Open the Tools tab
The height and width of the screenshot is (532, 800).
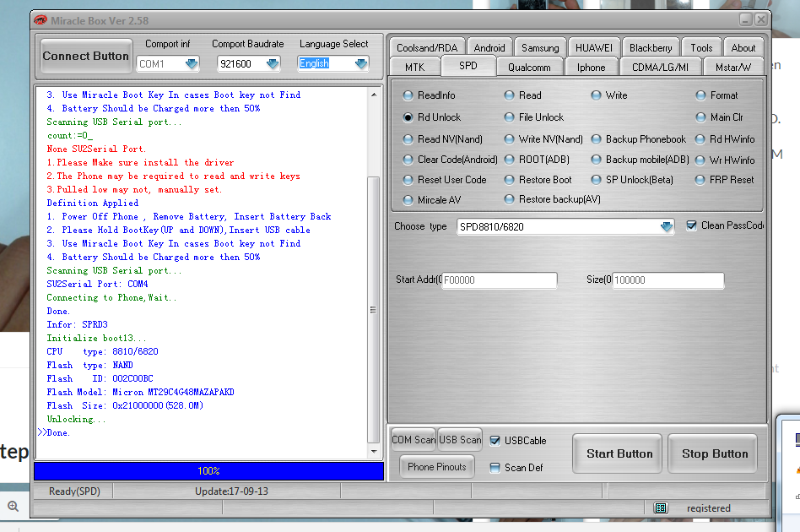click(x=701, y=47)
